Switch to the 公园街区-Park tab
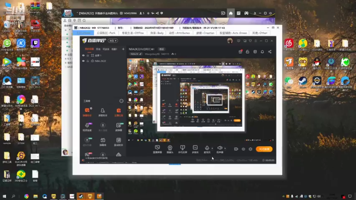This screenshot has width=356, height=200. 106,33
